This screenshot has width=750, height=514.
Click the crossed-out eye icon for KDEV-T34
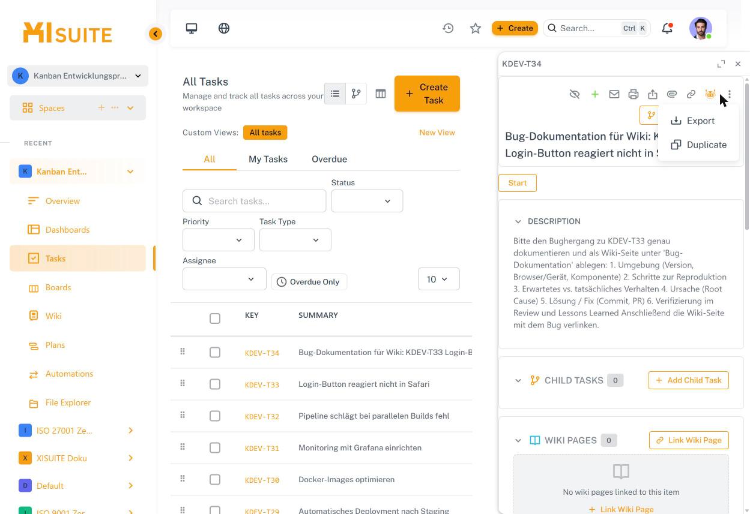point(575,94)
